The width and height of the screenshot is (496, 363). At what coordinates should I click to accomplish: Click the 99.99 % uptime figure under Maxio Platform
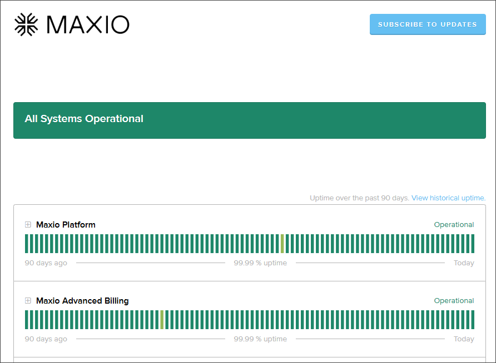pyautogui.click(x=260, y=263)
